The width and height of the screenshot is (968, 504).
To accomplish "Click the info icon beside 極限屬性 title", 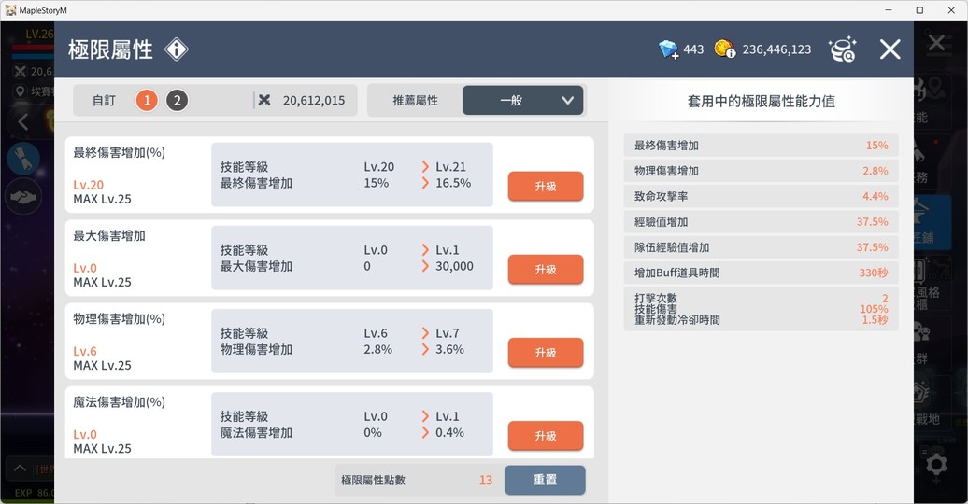I will pos(177,49).
